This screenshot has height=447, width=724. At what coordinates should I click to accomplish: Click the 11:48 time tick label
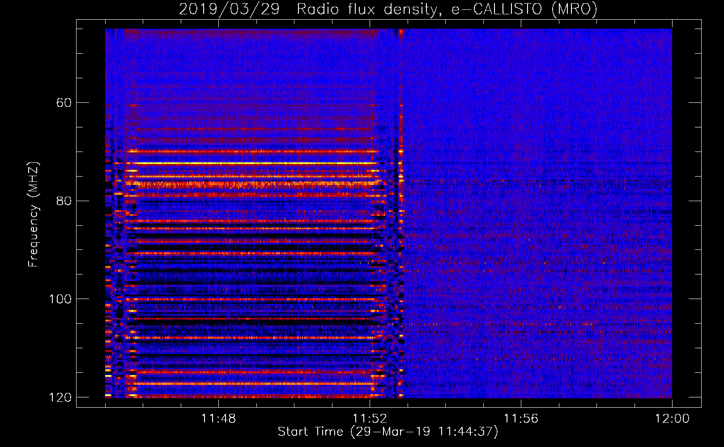click(x=218, y=419)
